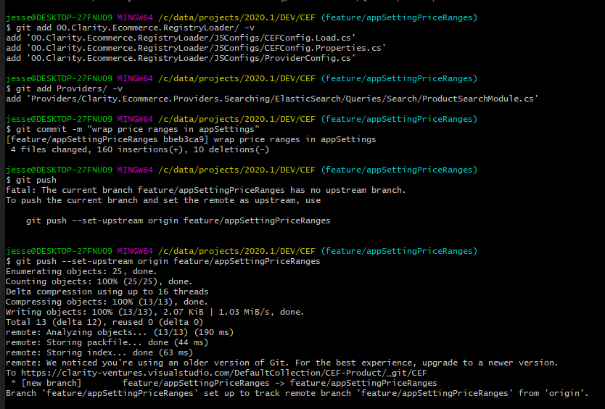The height and width of the screenshot is (409, 605).
Task: Select the '[new branch]' marker text
Action: pyautogui.click(x=52, y=383)
